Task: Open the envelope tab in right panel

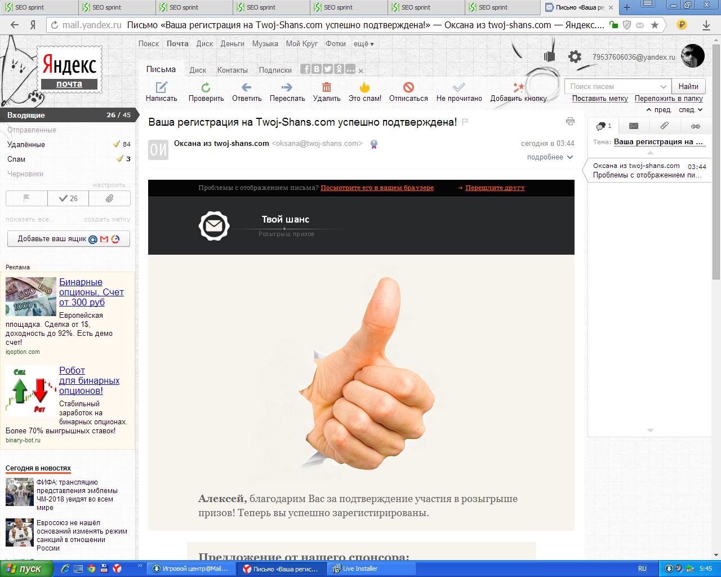Action: point(634,126)
